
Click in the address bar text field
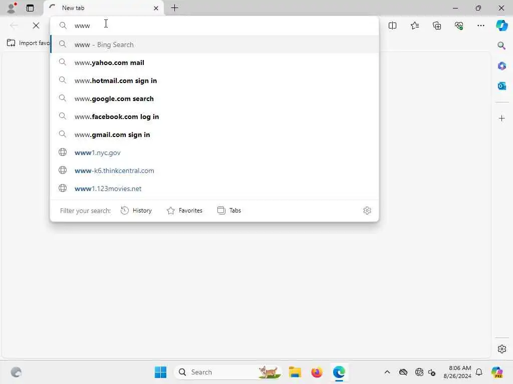(x=214, y=25)
